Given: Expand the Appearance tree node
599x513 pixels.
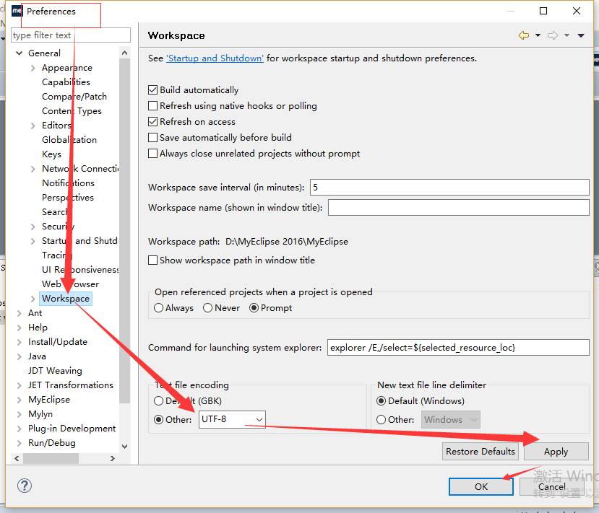Looking at the screenshot, I should point(33,68).
